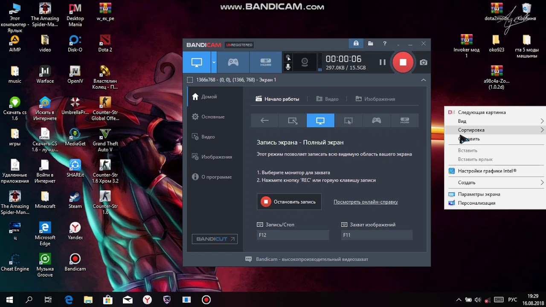The height and width of the screenshot is (307, 546).
Task: Click the back arrow mode button
Action: point(264,121)
